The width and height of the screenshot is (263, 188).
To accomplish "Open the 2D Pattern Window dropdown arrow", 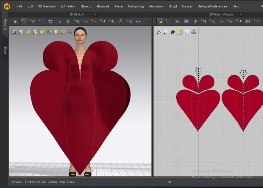I will [240, 15].
